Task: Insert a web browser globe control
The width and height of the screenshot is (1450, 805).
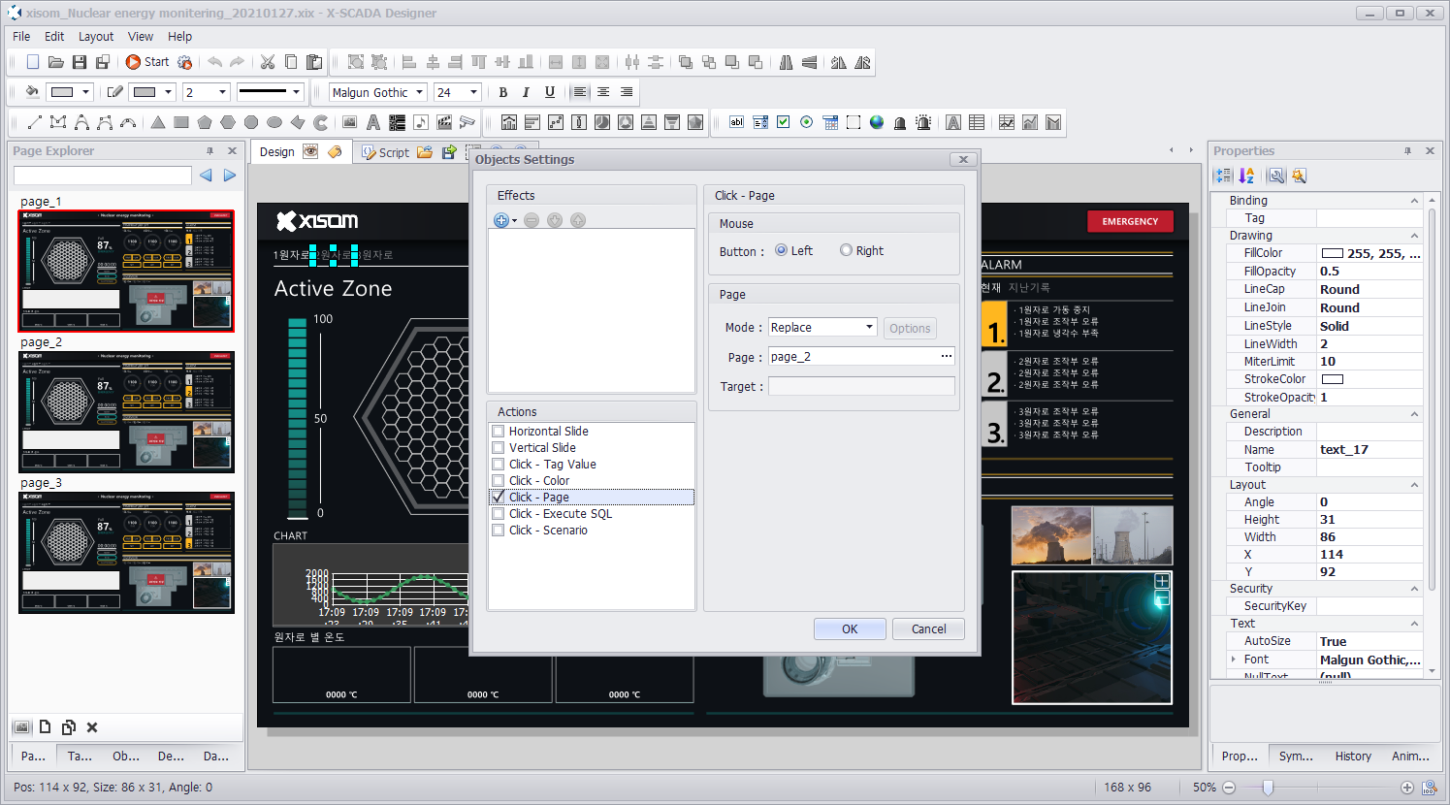Action: [877, 122]
